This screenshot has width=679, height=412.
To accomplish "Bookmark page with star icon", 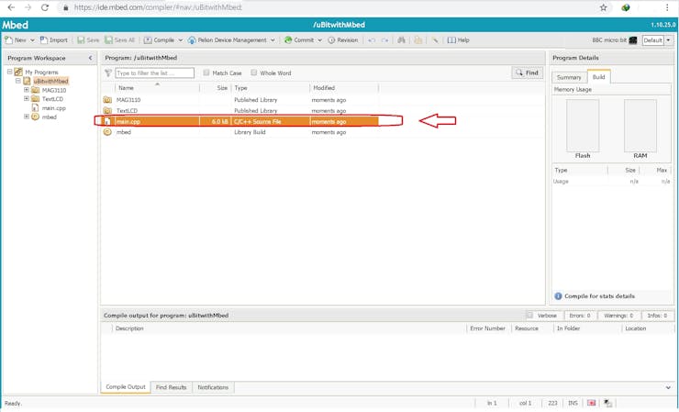I will [x=603, y=7].
